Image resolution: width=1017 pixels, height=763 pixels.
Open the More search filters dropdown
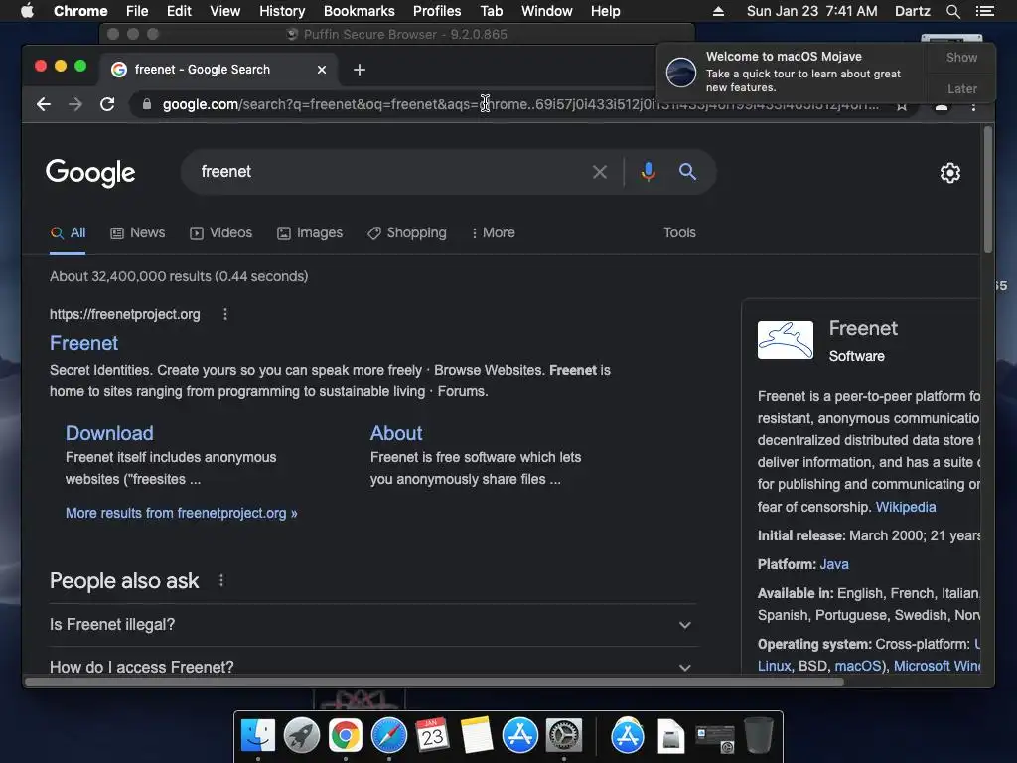(493, 232)
